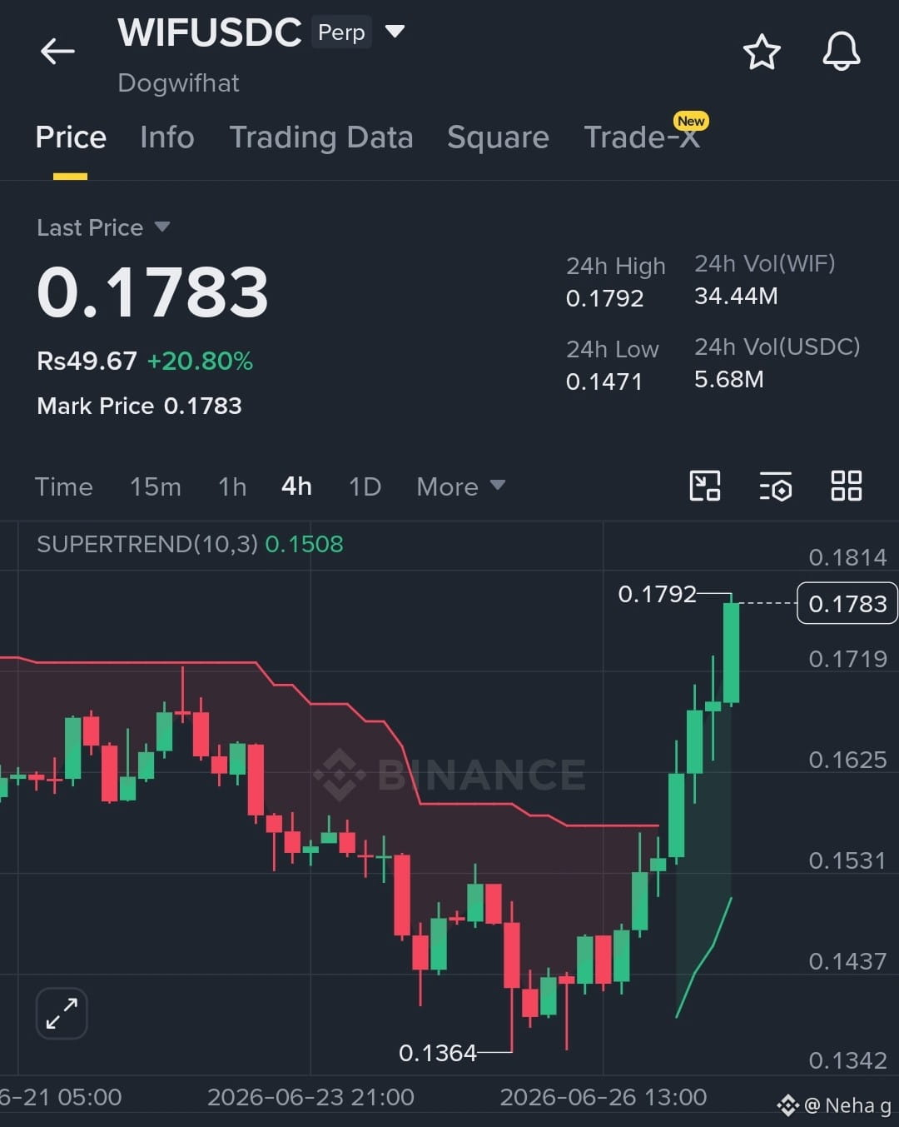Open the chart layout grid icon
Viewport: 899px width, 1127px height.
pyautogui.click(x=847, y=486)
